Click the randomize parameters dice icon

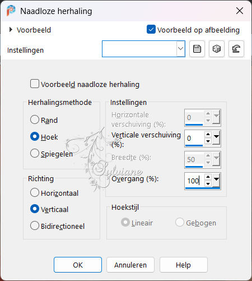[217, 49]
